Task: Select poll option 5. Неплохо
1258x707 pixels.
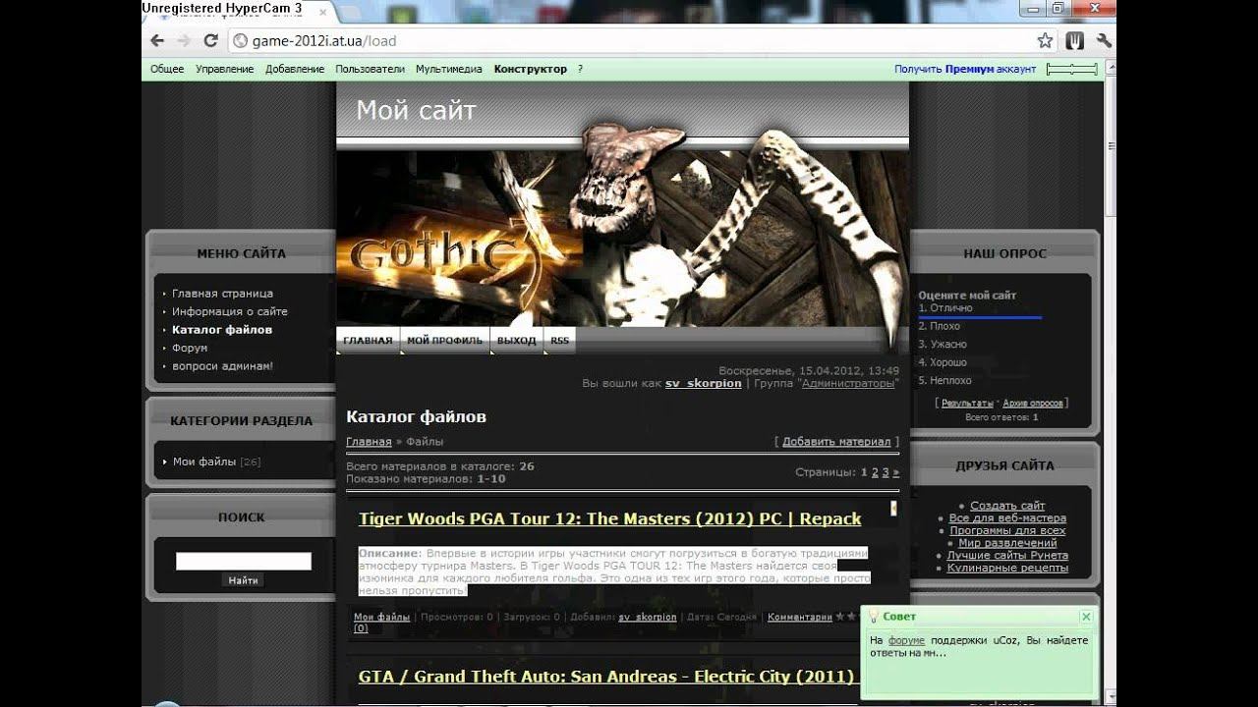Action: click(944, 380)
